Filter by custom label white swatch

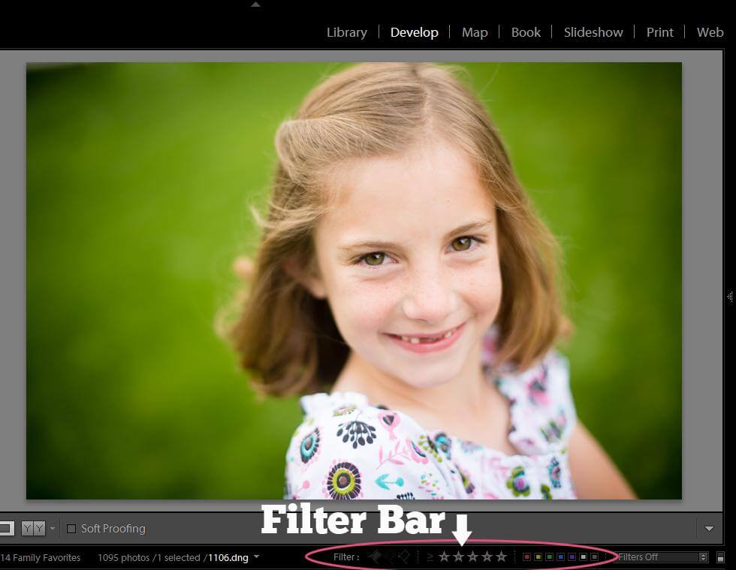[x=583, y=556]
